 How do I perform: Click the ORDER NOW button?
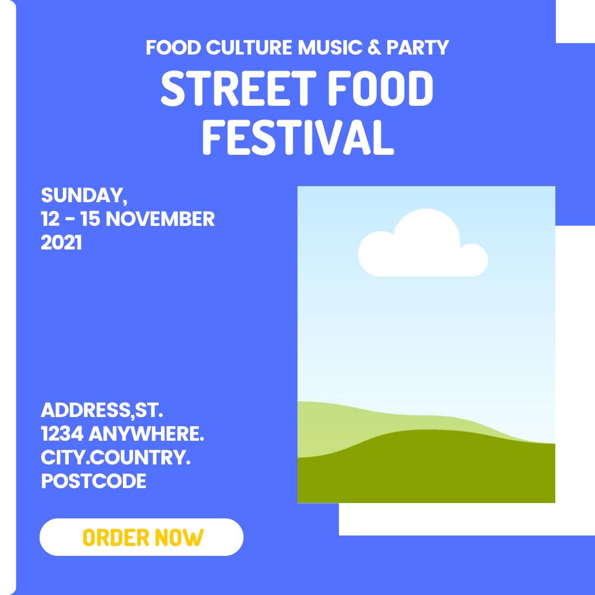point(142,537)
